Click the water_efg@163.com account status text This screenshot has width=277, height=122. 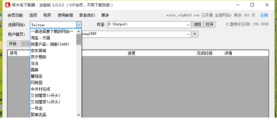pos(211,15)
